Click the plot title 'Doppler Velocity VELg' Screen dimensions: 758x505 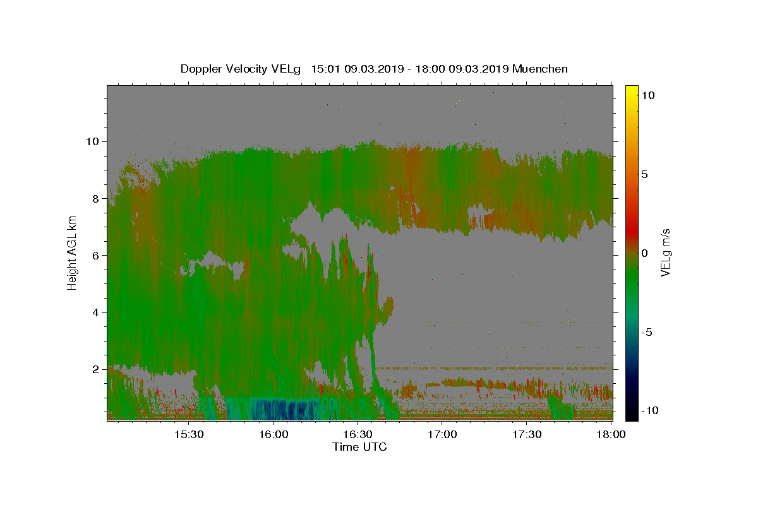241,69
